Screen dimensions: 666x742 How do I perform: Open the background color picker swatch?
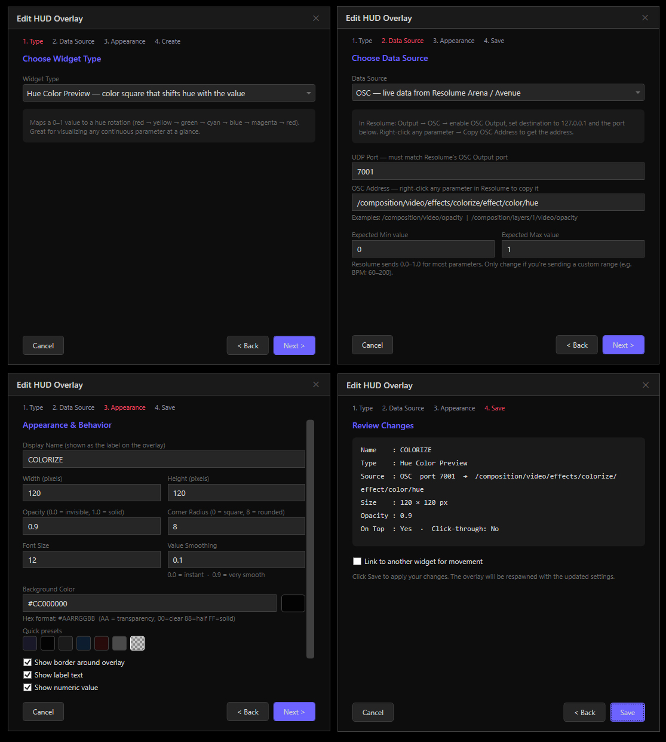click(293, 603)
